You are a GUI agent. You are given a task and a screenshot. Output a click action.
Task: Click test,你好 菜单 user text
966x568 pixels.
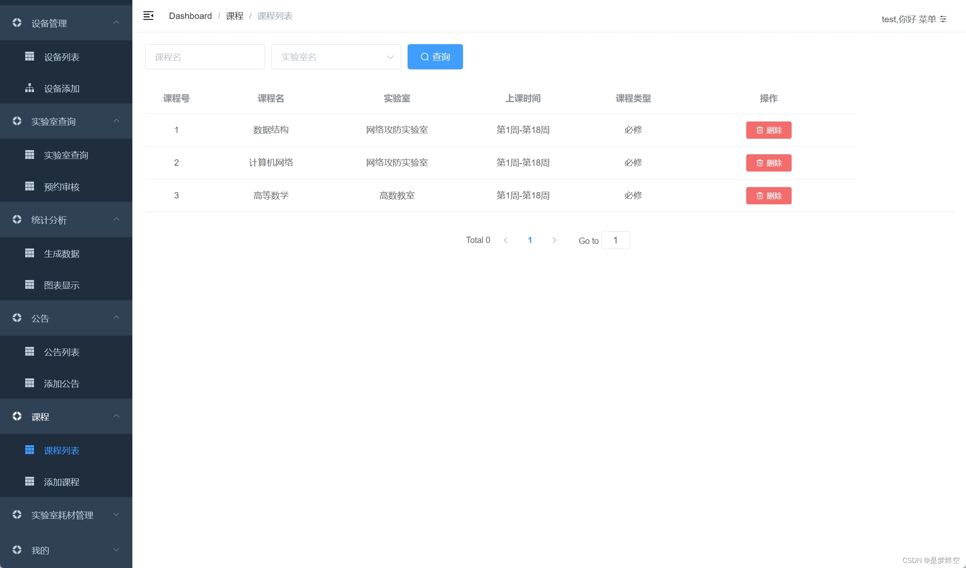pyautogui.click(x=909, y=19)
